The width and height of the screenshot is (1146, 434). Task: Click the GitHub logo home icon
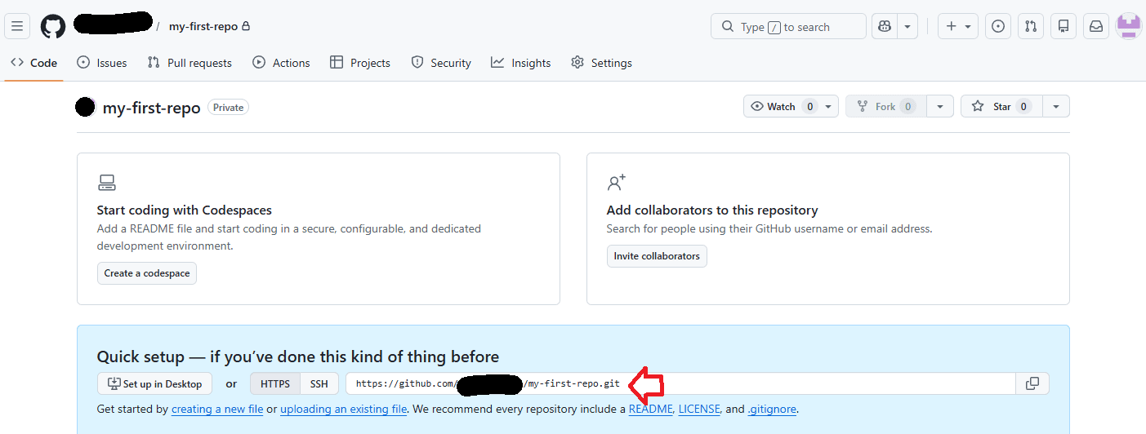pos(53,26)
